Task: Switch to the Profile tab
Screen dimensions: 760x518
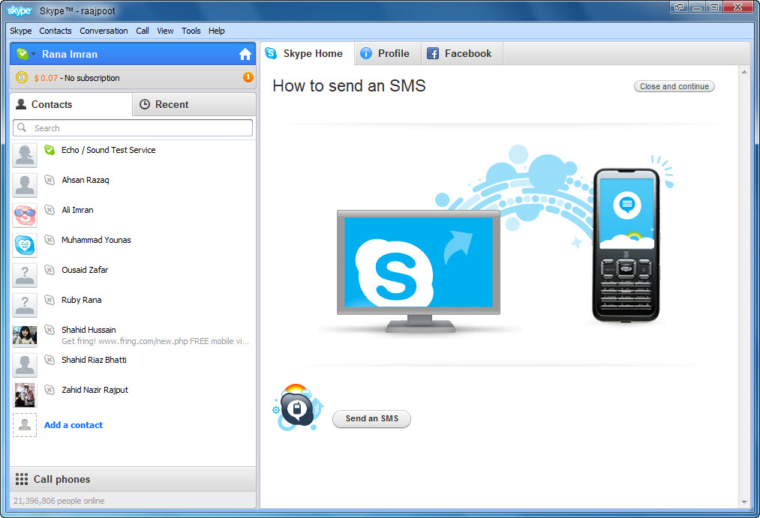Action: pyautogui.click(x=387, y=53)
